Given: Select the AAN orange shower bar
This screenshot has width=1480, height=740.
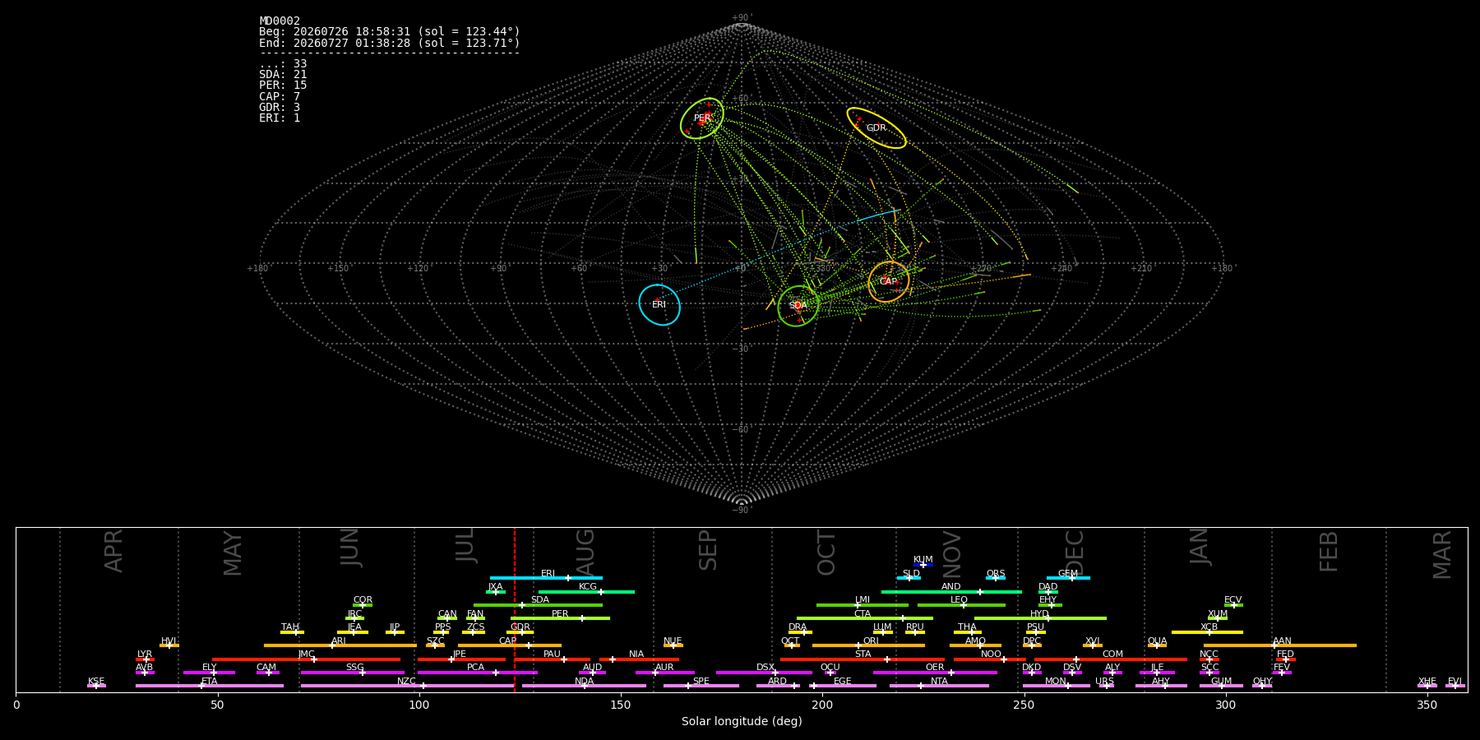Looking at the screenshot, I should pos(1280,645).
